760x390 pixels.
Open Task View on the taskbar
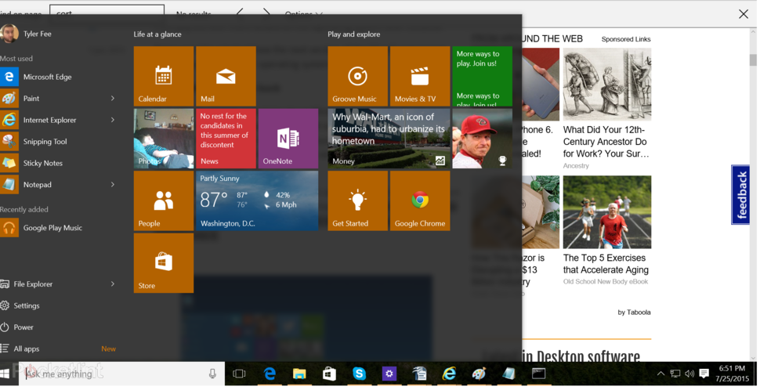[239, 374]
